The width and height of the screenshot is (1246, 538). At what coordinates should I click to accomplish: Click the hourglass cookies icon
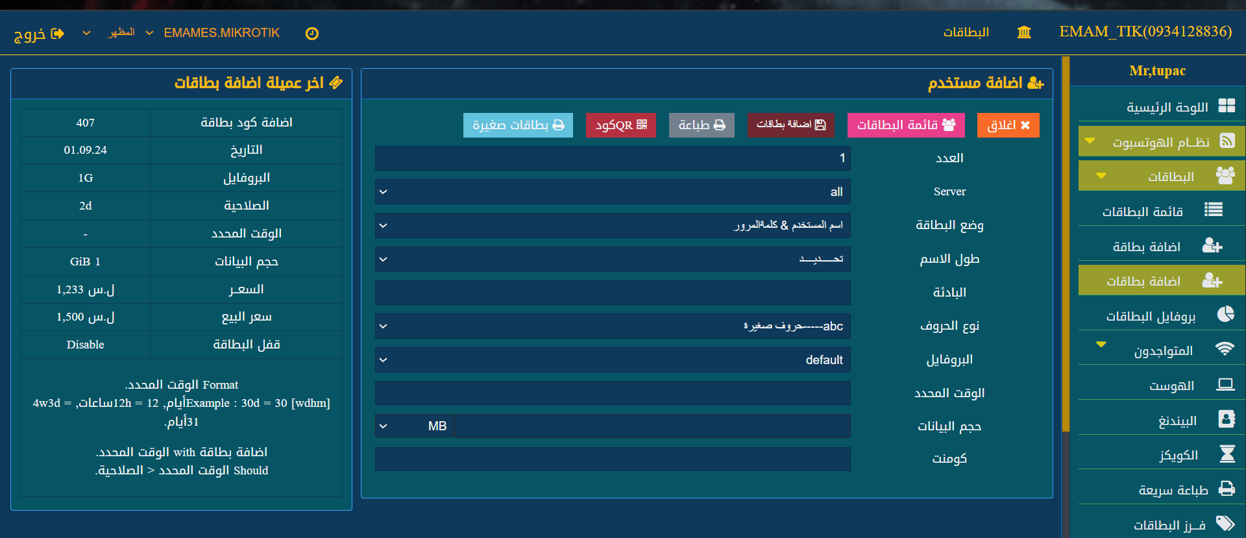[x=1227, y=454]
